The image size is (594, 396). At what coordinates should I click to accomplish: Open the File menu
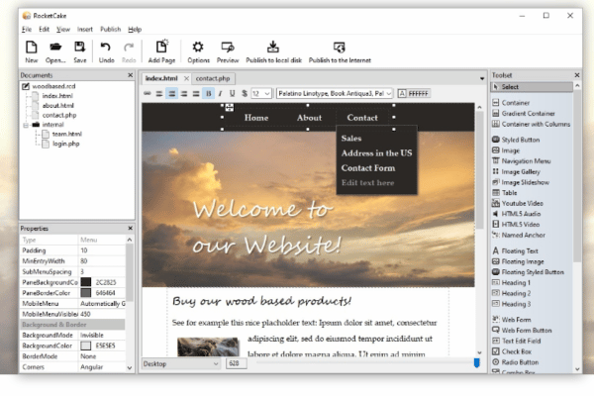point(27,29)
